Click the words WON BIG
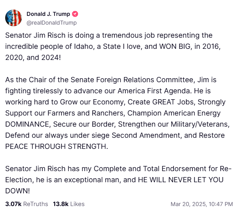This screenshot has height=212, width=239. (175, 46)
